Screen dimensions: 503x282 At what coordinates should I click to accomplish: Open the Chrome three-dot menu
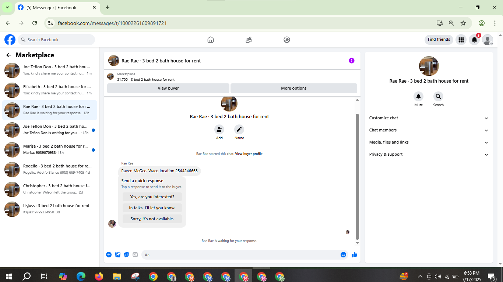pos(495,23)
